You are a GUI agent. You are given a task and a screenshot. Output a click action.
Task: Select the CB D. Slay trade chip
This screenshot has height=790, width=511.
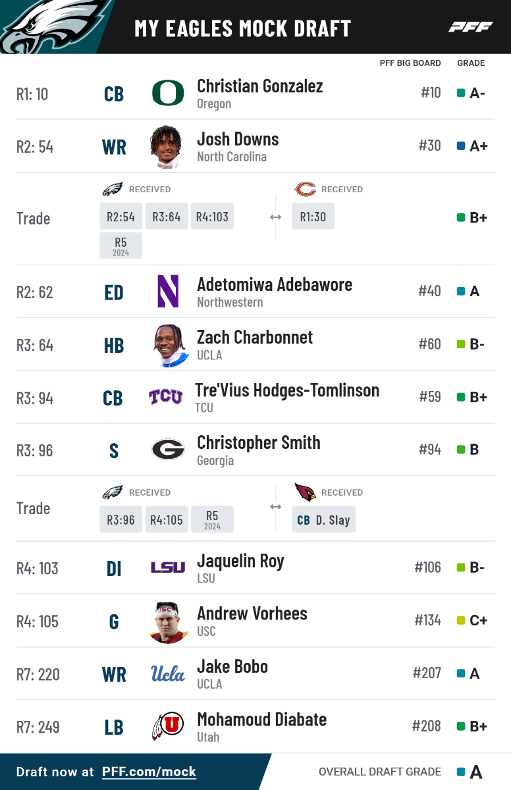[324, 519]
